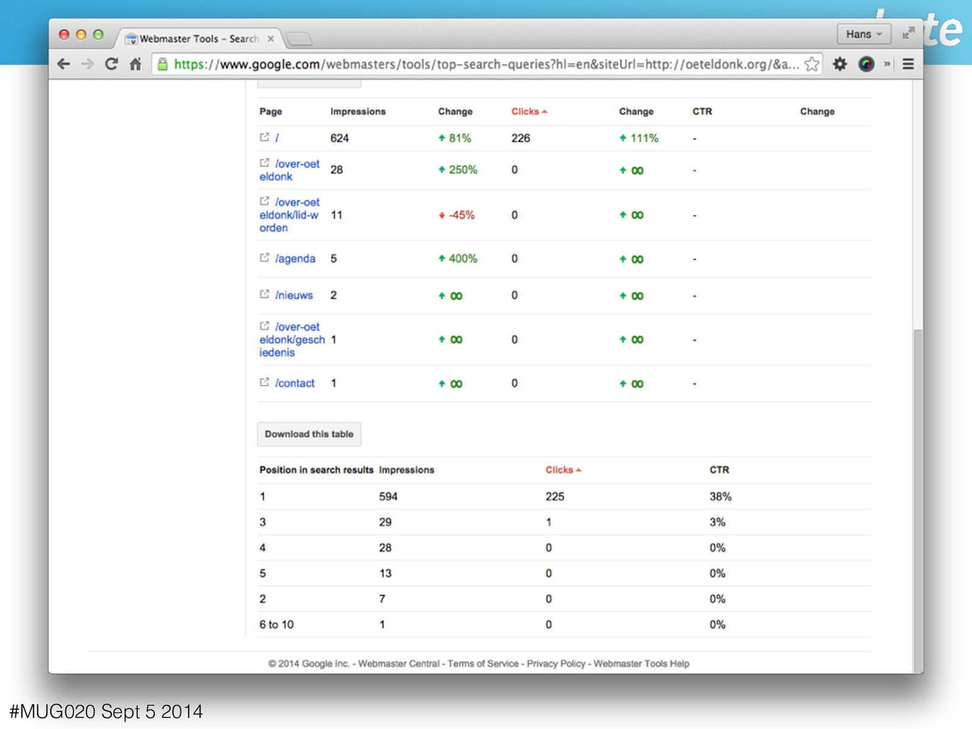Image resolution: width=972 pixels, height=729 pixels.
Task: Open the /over-oeteldonk/lid-worden link
Action: pyautogui.click(x=290, y=215)
